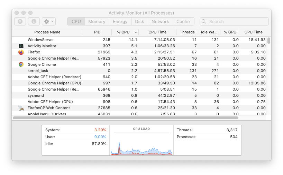Image resolution: width=283 pixels, height=175 pixels.
Task: Click the Google Chrome icon in list
Action: point(21,64)
